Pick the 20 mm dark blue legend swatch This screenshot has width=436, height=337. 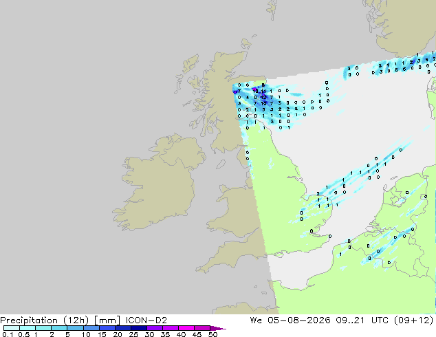point(122,328)
